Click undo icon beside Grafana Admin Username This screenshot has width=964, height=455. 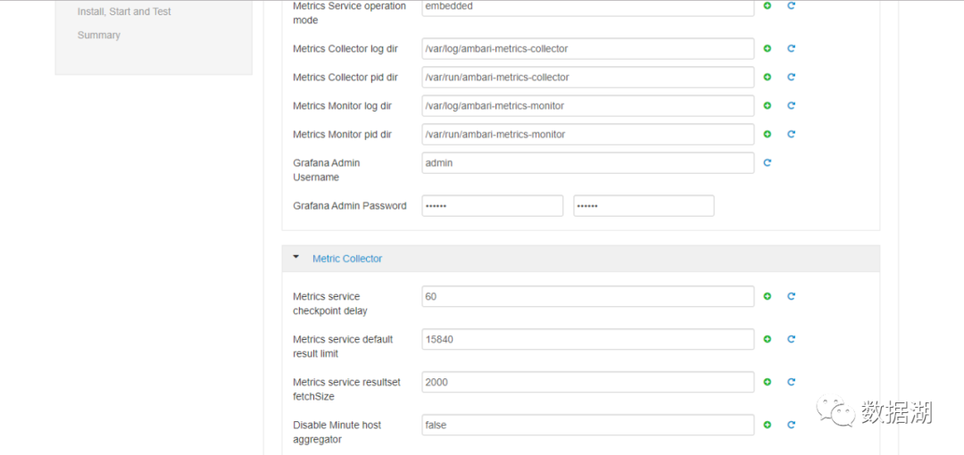(767, 163)
